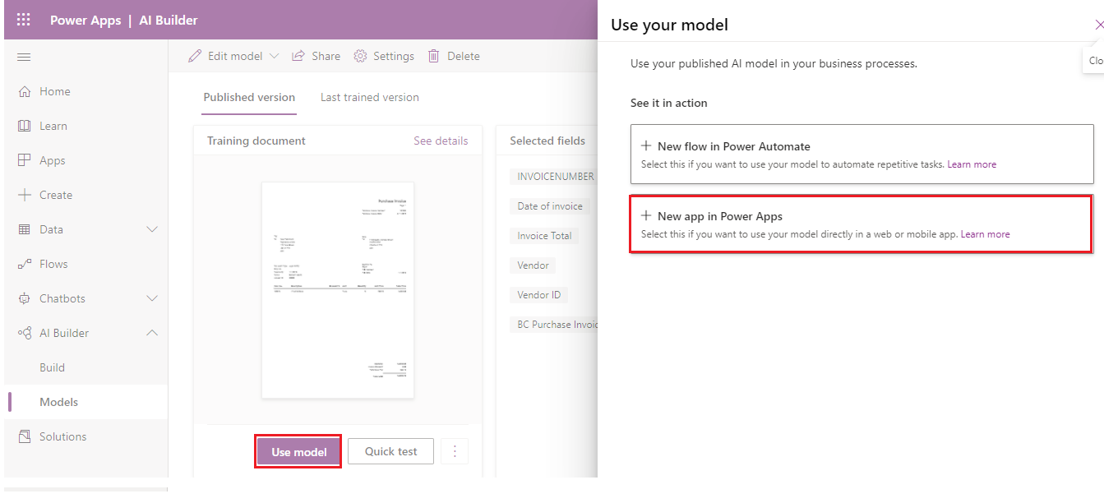Open Build under AI Builder
The image size is (1104, 503).
click(x=53, y=367)
